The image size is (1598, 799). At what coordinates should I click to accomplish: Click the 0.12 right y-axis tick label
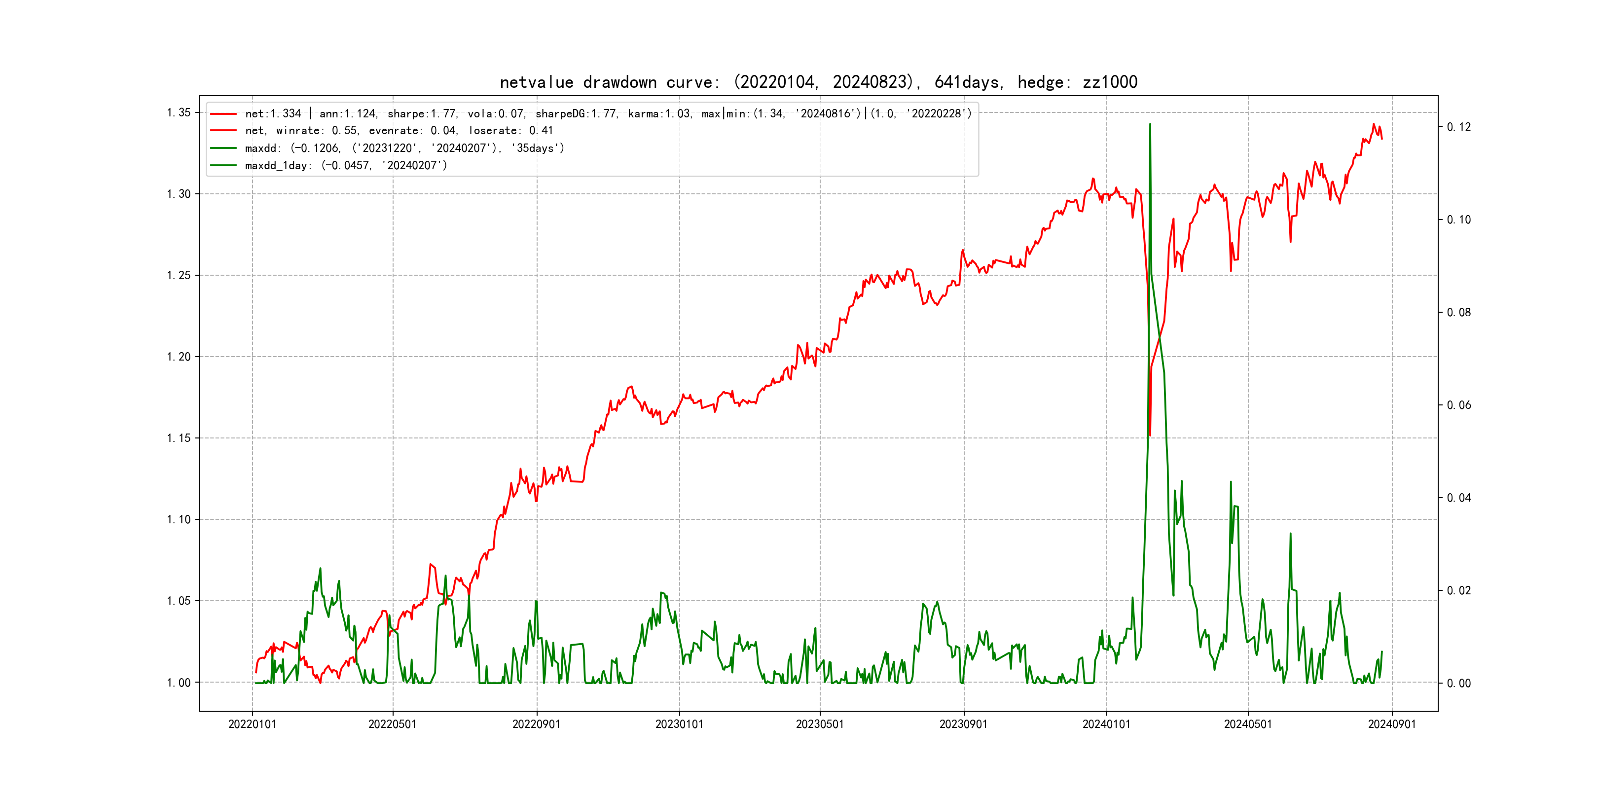click(1458, 127)
